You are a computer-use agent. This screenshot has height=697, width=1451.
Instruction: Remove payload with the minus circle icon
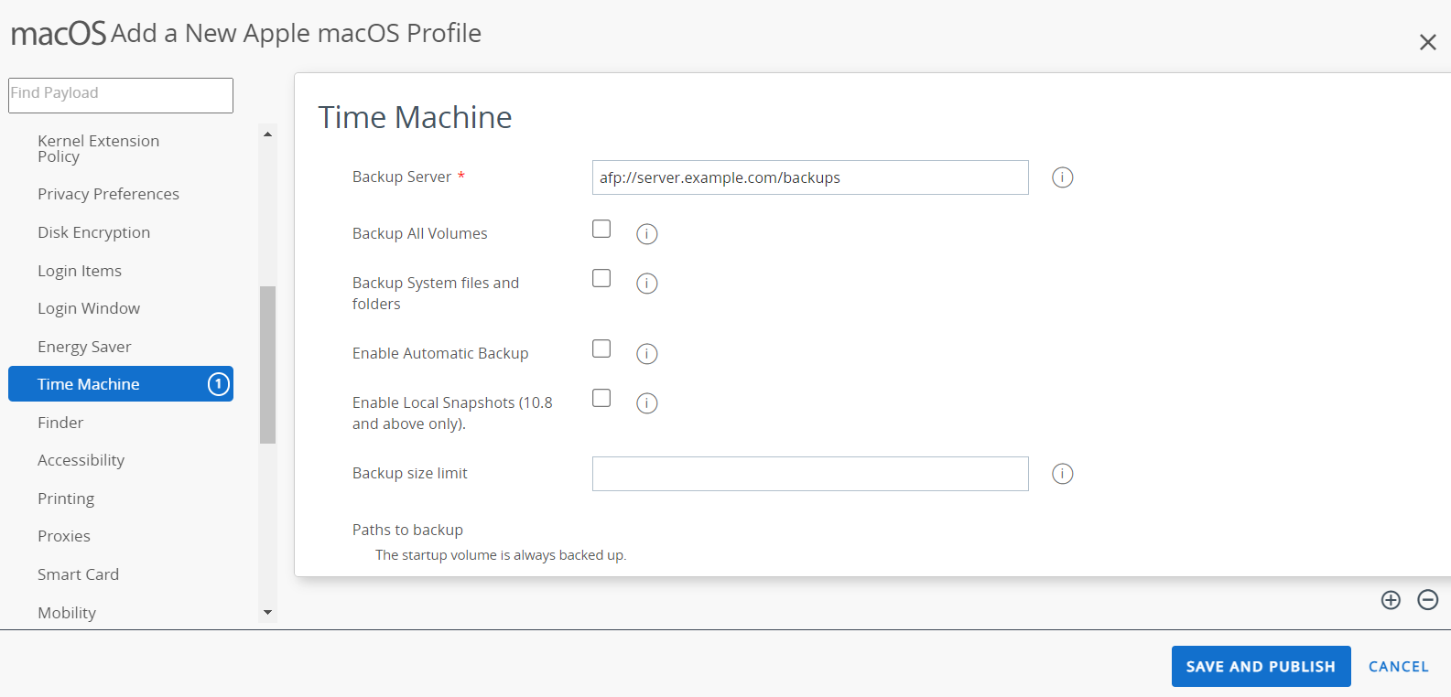[1427, 600]
